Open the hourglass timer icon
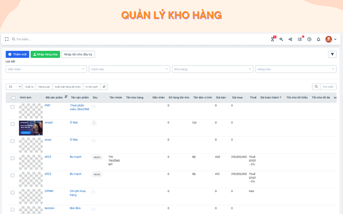Image resolution: width=343 pixels, height=214 pixels. pos(273,39)
